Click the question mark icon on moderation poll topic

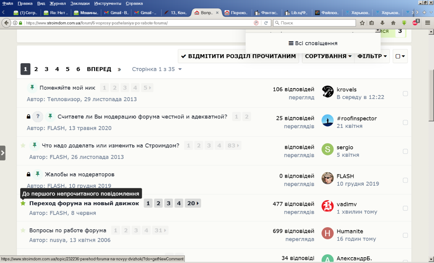click(x=38, y=117)
